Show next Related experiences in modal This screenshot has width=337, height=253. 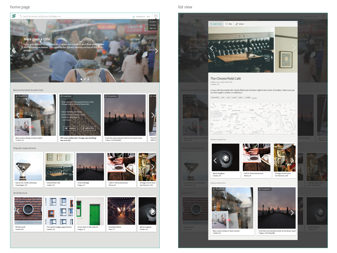coord(292,160)
